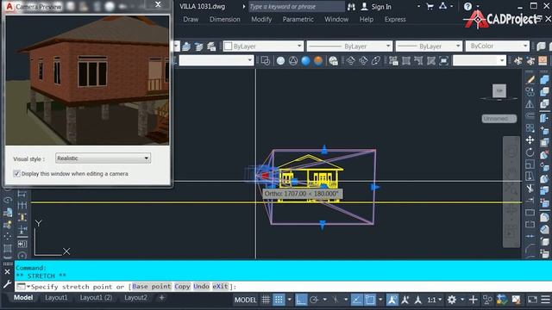Image resolution: width=552 pixels, height=310 pixels.
Task: Expand the Object Snap settings arrow
Action: [380, 300]
